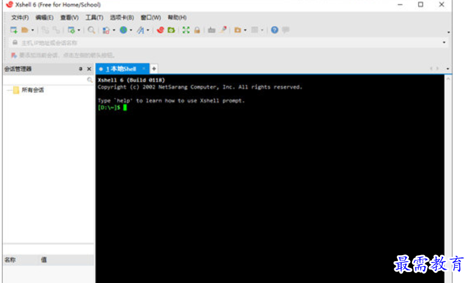Click the gray speech bubble feedback icon
This screenshot has height=283, width=469.
pyautogui.click(x=286, y=30)
